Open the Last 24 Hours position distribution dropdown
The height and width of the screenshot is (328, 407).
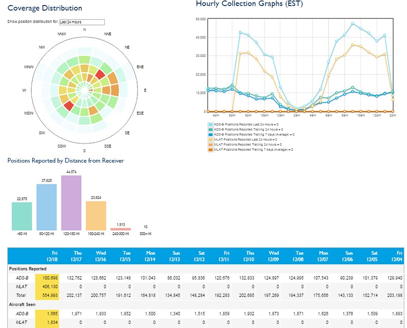[82, 22]
